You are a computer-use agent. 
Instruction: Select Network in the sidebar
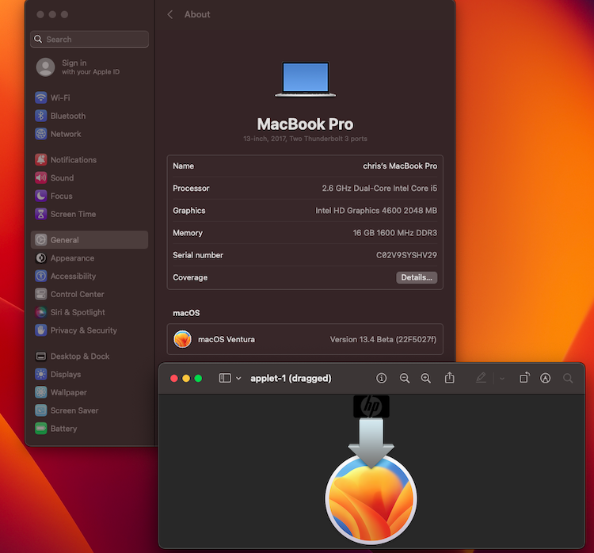point(89,134)
